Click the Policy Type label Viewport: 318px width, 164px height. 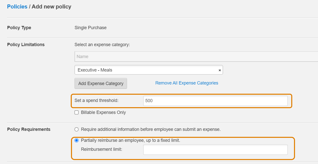coord(19,28)
